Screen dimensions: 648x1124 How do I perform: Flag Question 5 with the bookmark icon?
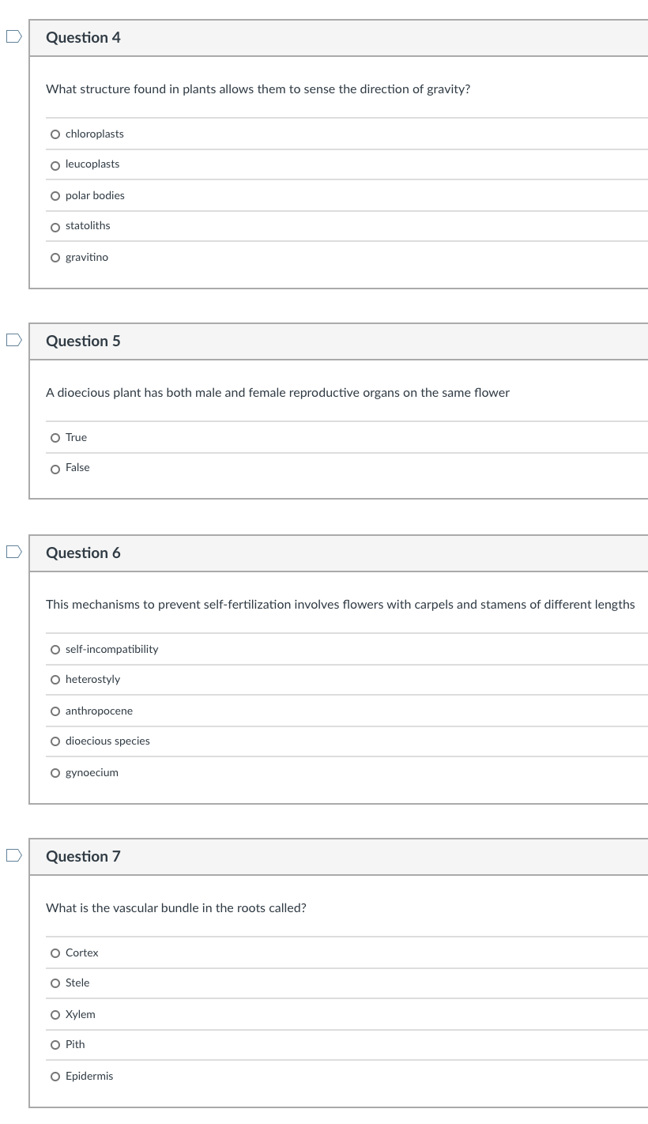[13, 341]
